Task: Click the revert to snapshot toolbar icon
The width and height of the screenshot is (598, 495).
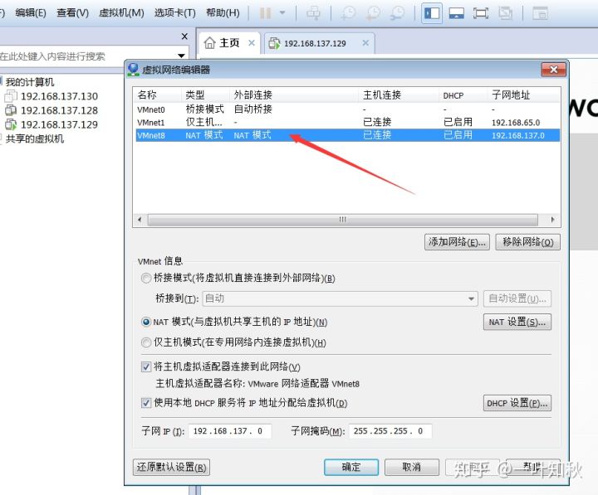Action: [373, 13]
